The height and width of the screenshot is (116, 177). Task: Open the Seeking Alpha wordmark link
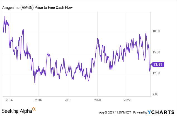pos(16,111)
